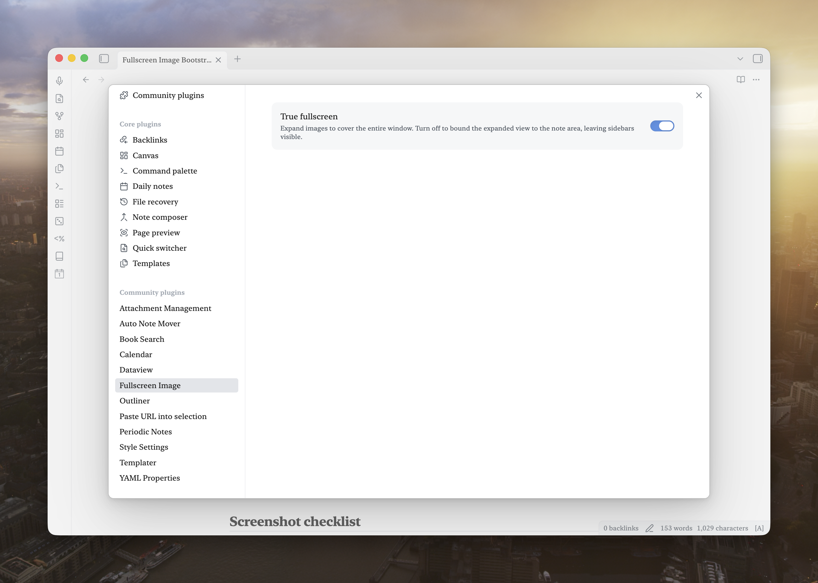The height and width of the screenshot is (583, 818).
Task: Open Note composer plugin settings
Action: [176, 217]
